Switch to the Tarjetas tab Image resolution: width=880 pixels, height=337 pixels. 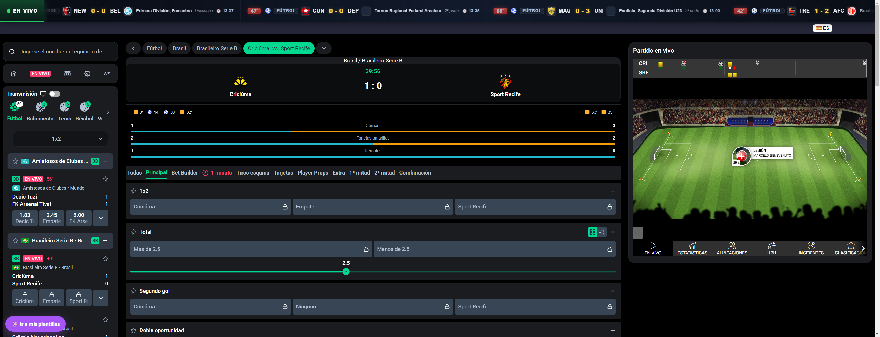[x=283, y=173]
